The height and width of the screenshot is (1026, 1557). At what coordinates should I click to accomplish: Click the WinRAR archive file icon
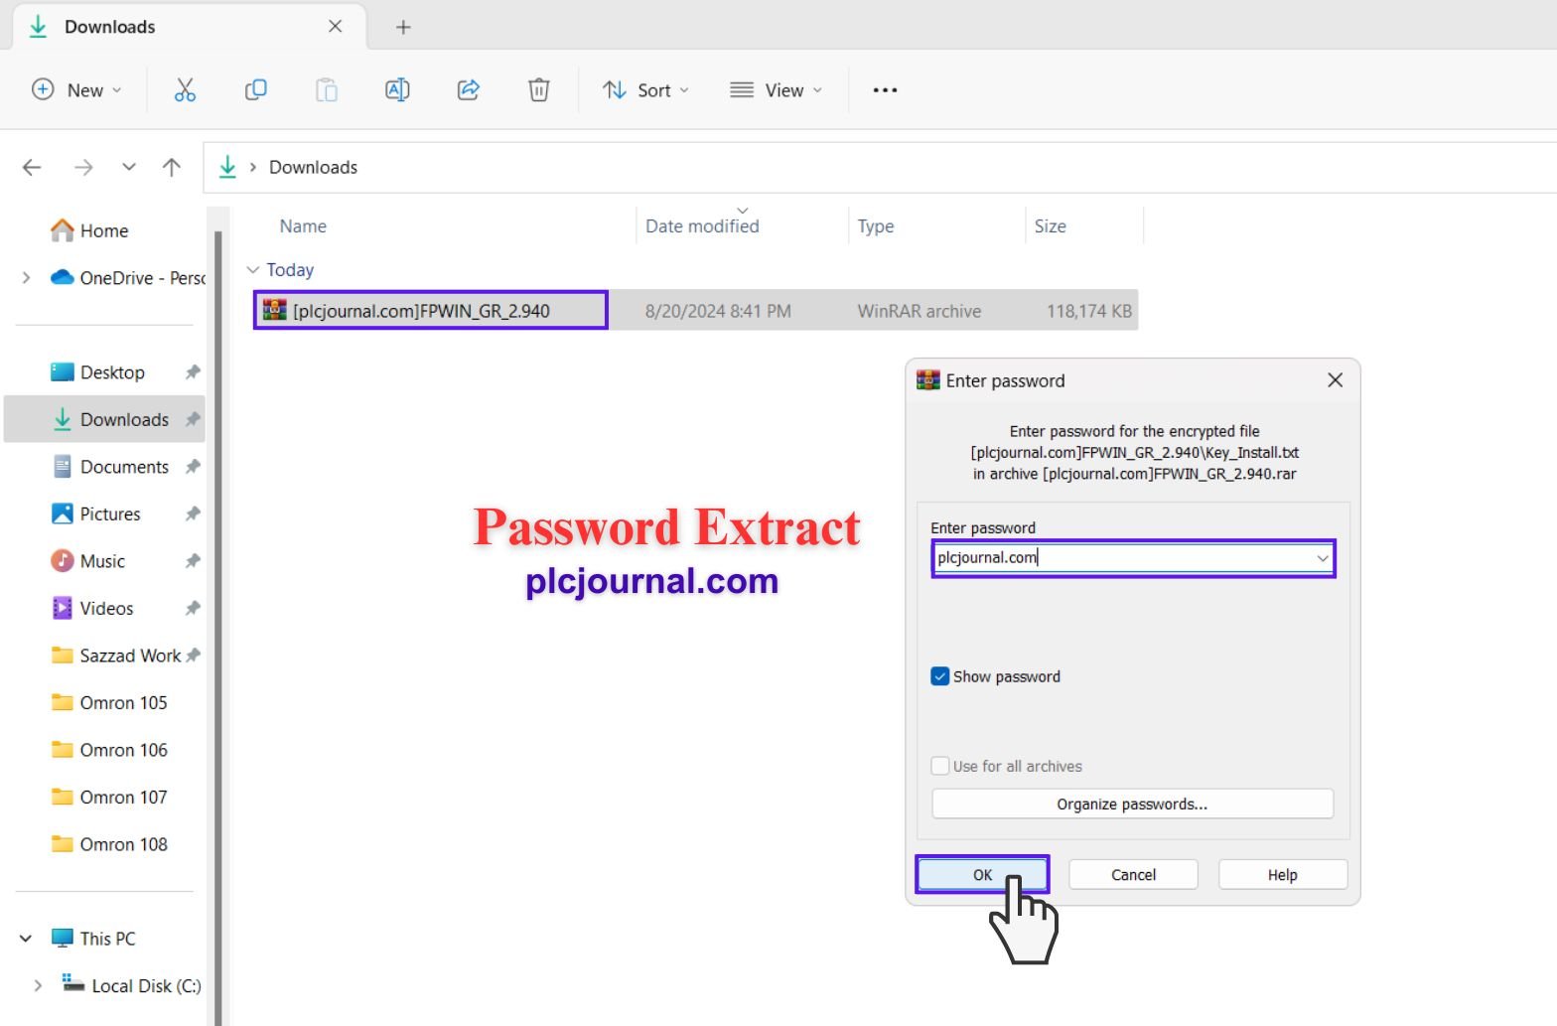point(274,310)
